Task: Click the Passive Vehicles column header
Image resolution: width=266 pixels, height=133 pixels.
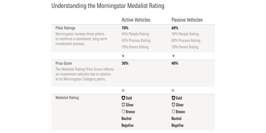Action: coord(187,20)
